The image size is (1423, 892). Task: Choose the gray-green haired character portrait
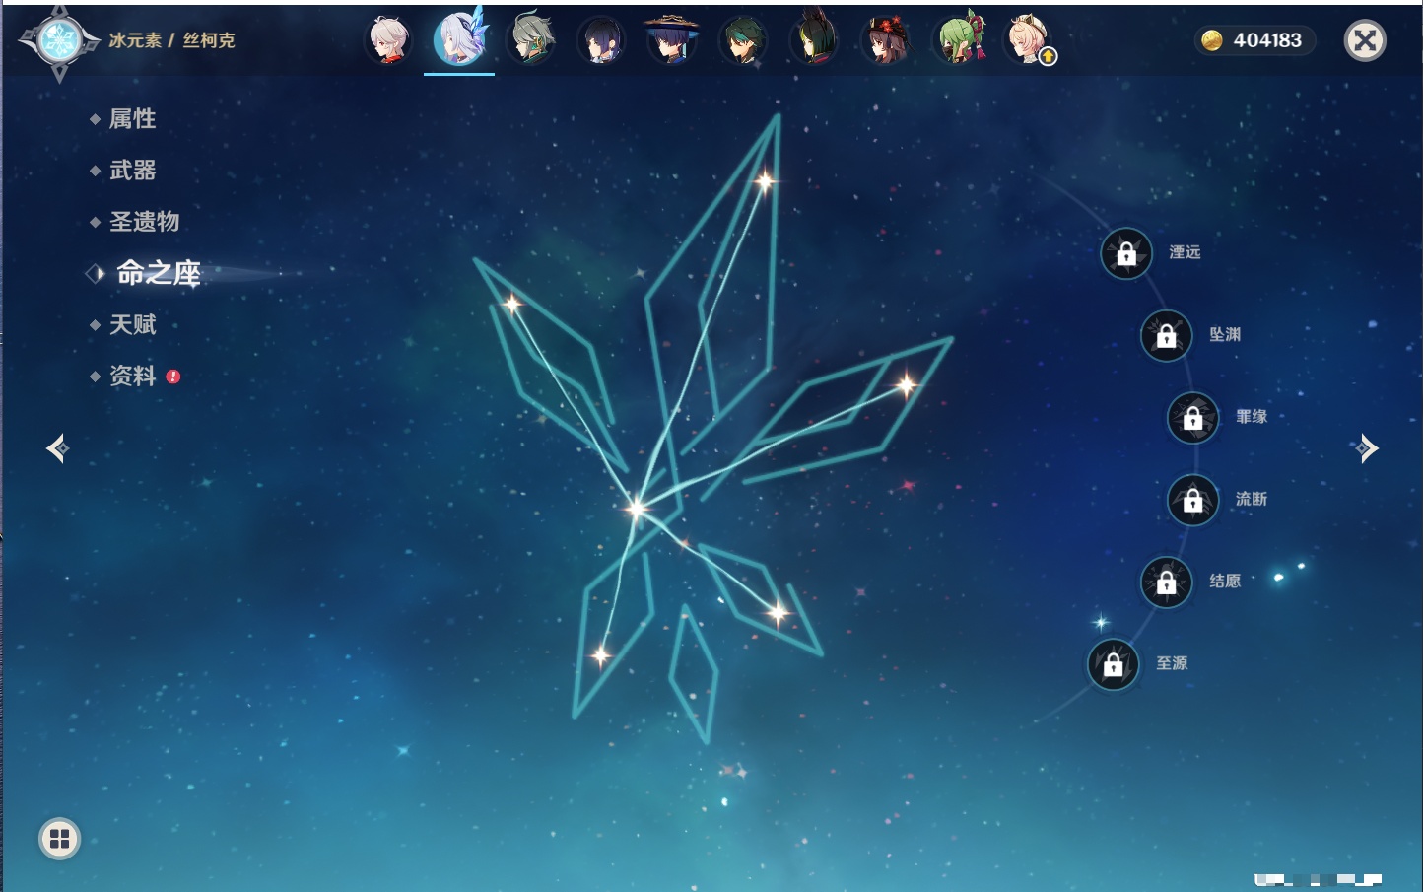click(x=531, y=40)
